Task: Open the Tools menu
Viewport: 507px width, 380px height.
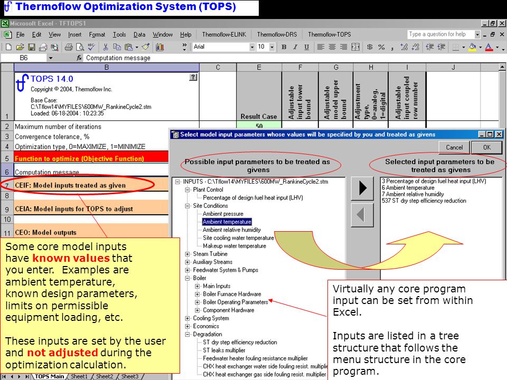Action: pos(119,35)
